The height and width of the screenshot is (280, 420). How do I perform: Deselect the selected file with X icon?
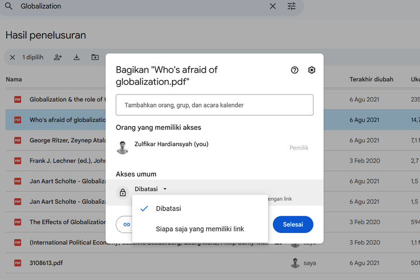(x=12, y=57)
